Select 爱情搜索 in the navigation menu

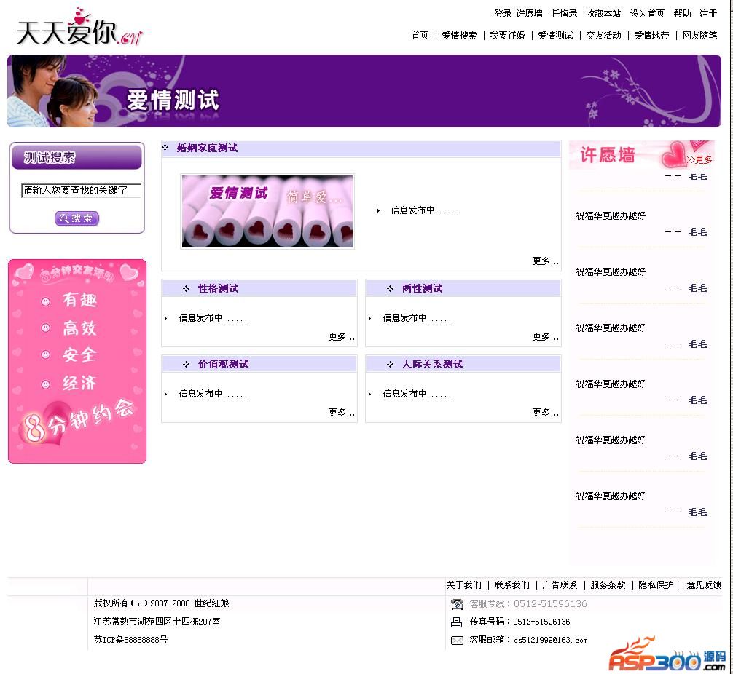click(x=459, y=36)
